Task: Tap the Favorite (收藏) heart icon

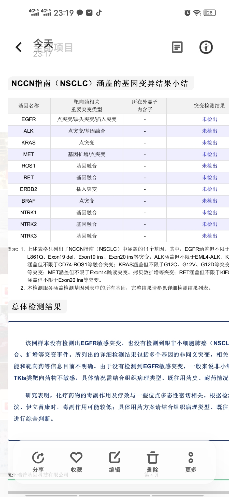Action: [x=76, y=457]
